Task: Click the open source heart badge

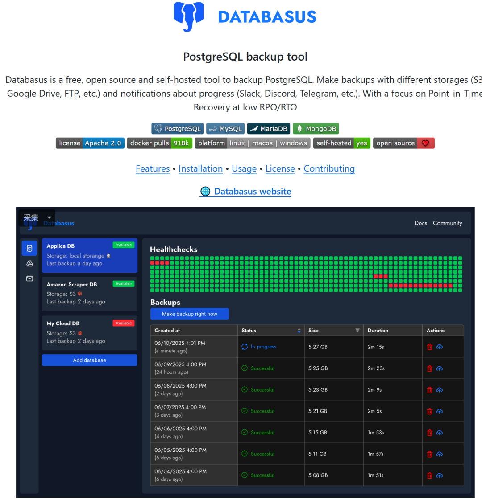Action: pyautogui.click(x=404, y=143)
